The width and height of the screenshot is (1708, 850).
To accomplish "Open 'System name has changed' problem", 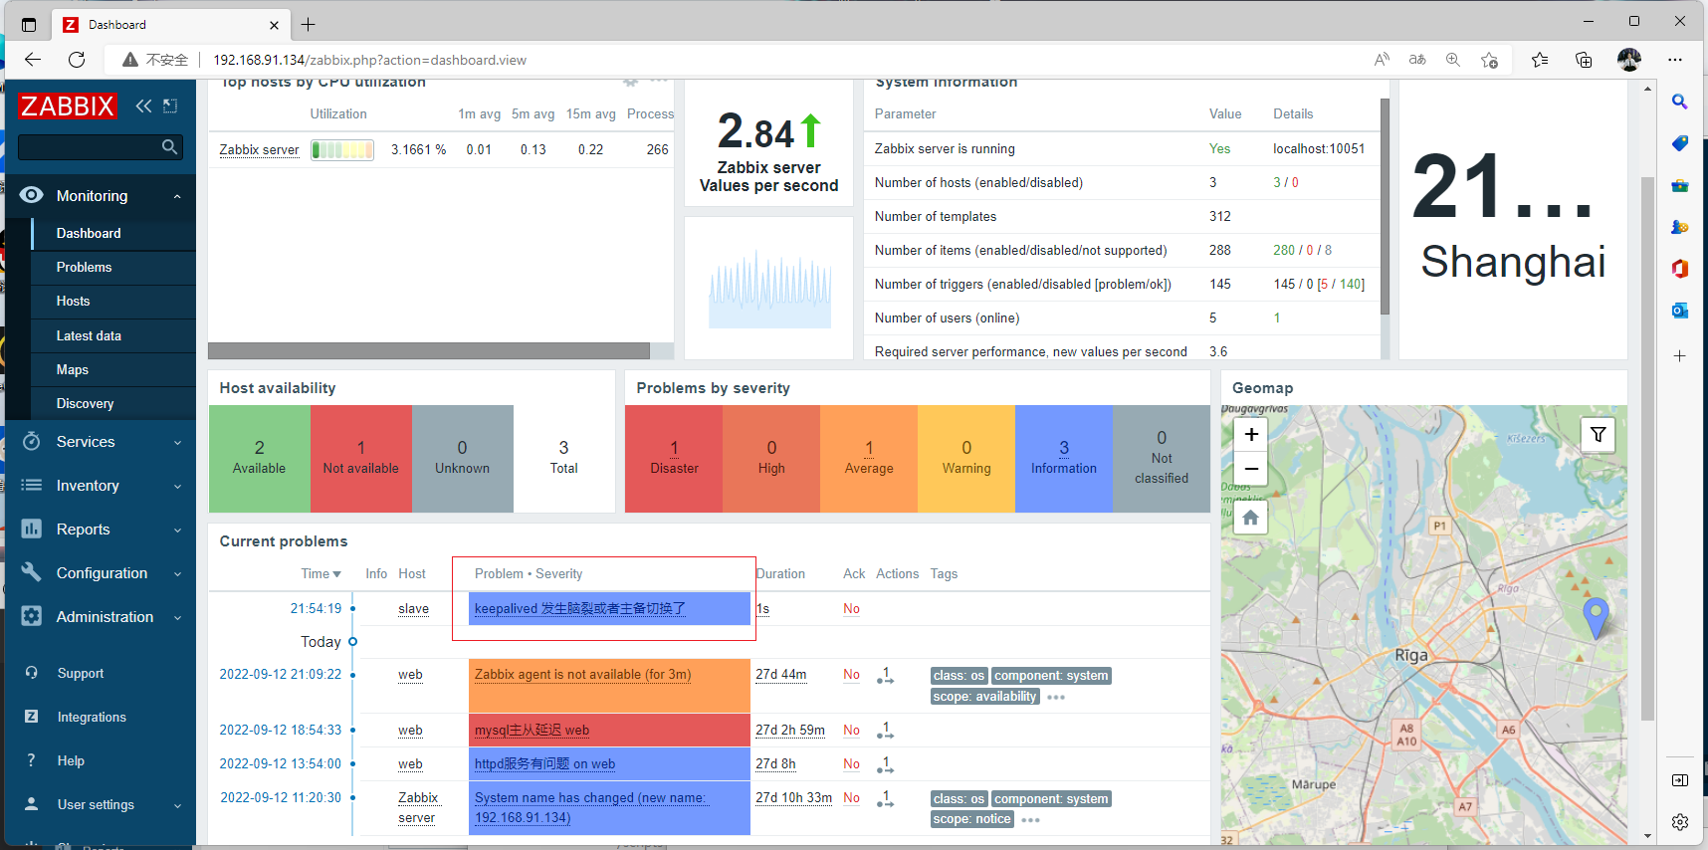I will pos(591,807).
